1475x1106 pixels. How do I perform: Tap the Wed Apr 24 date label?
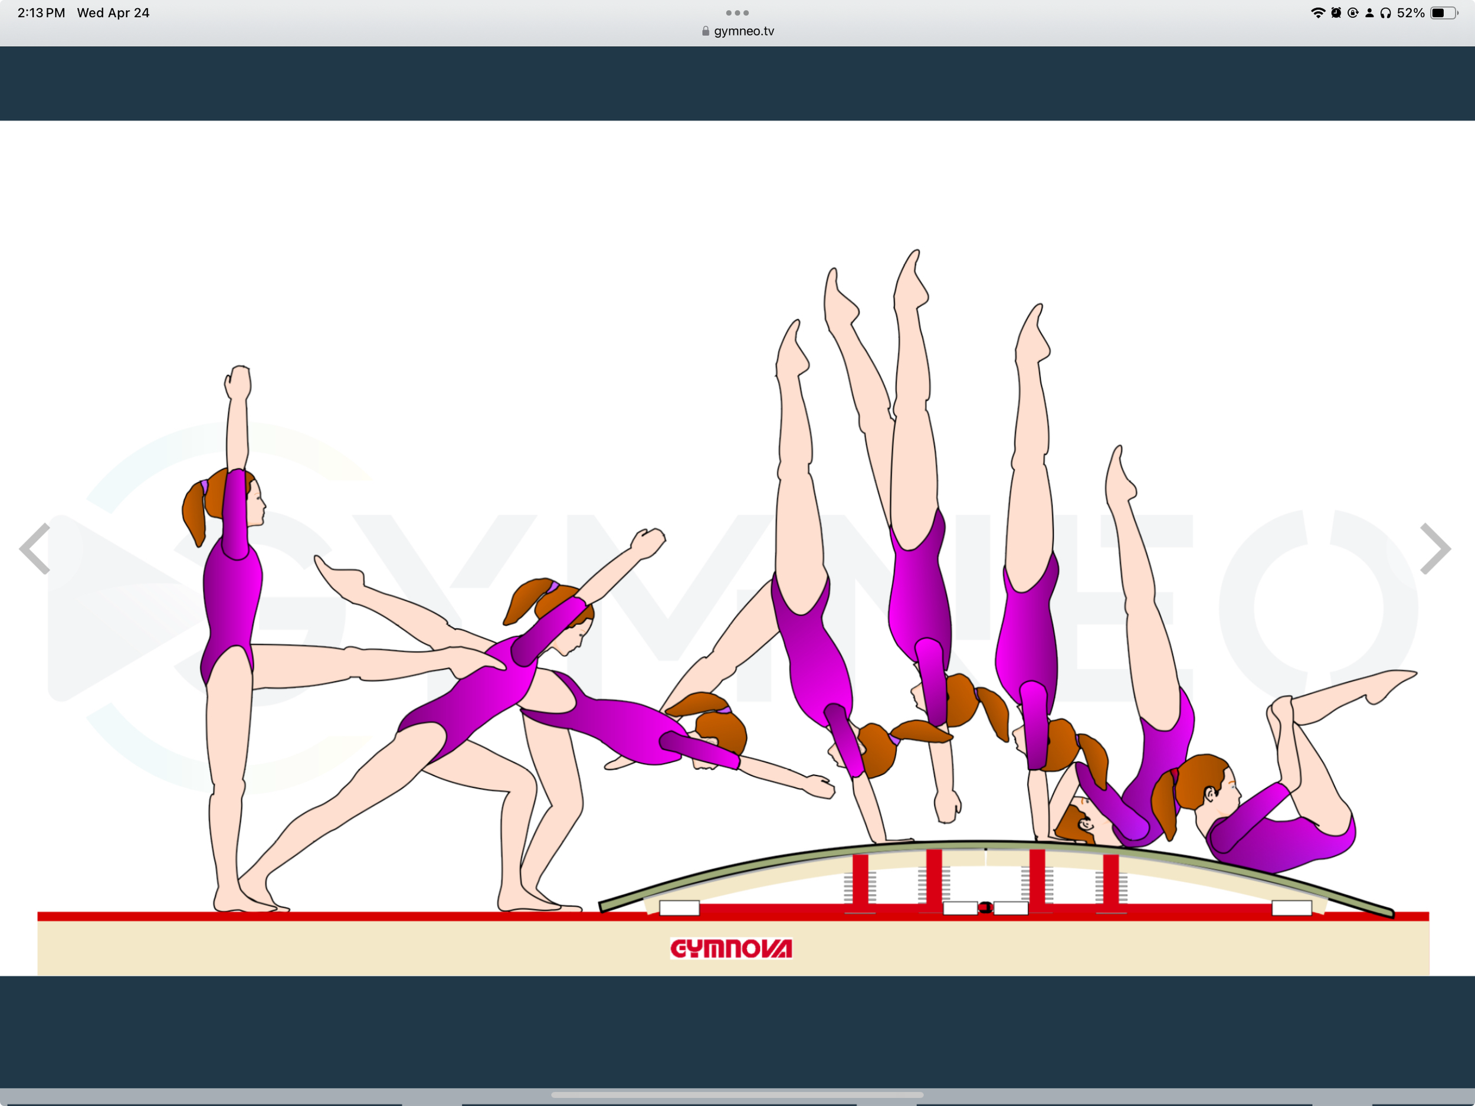tap(113, 12)
